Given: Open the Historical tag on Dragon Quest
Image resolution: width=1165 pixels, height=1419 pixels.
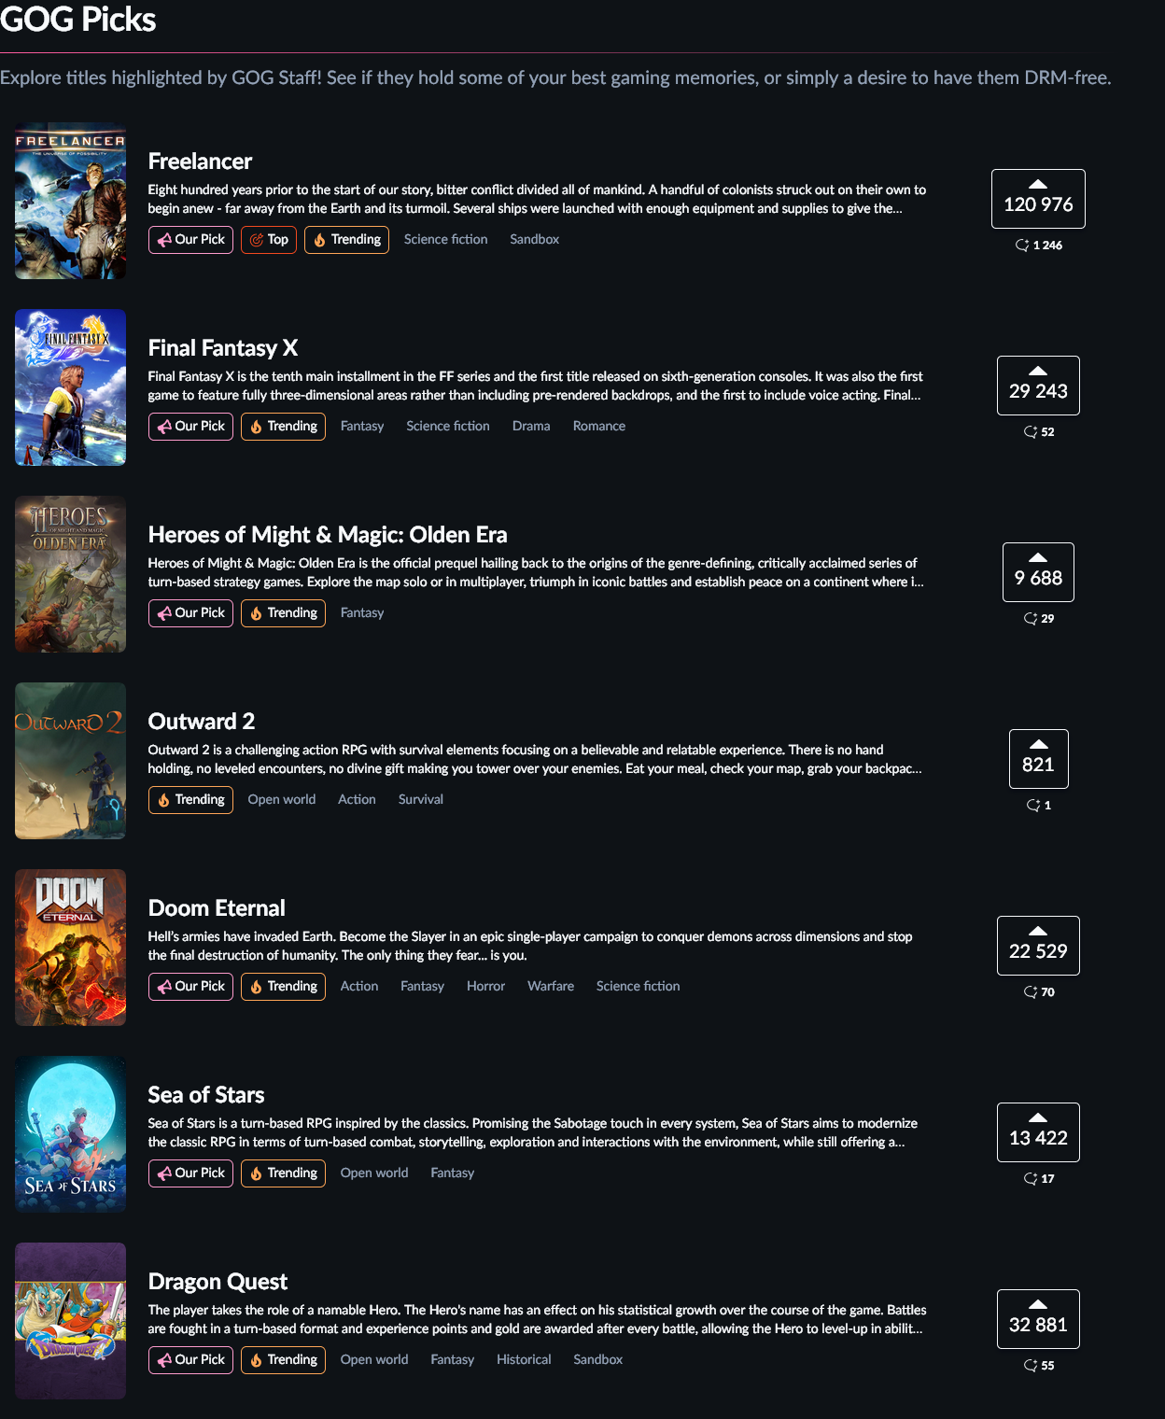Looking at the screenshot, I should (x=524, y=1360).
